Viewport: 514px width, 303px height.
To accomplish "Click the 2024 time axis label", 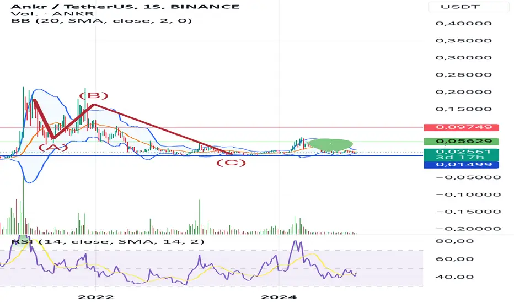I will click(x=279, y=297).
